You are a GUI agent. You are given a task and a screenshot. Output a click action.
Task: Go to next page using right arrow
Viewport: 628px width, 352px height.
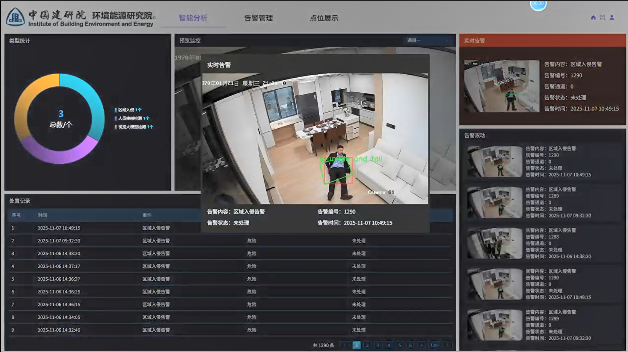pos(447,345)
